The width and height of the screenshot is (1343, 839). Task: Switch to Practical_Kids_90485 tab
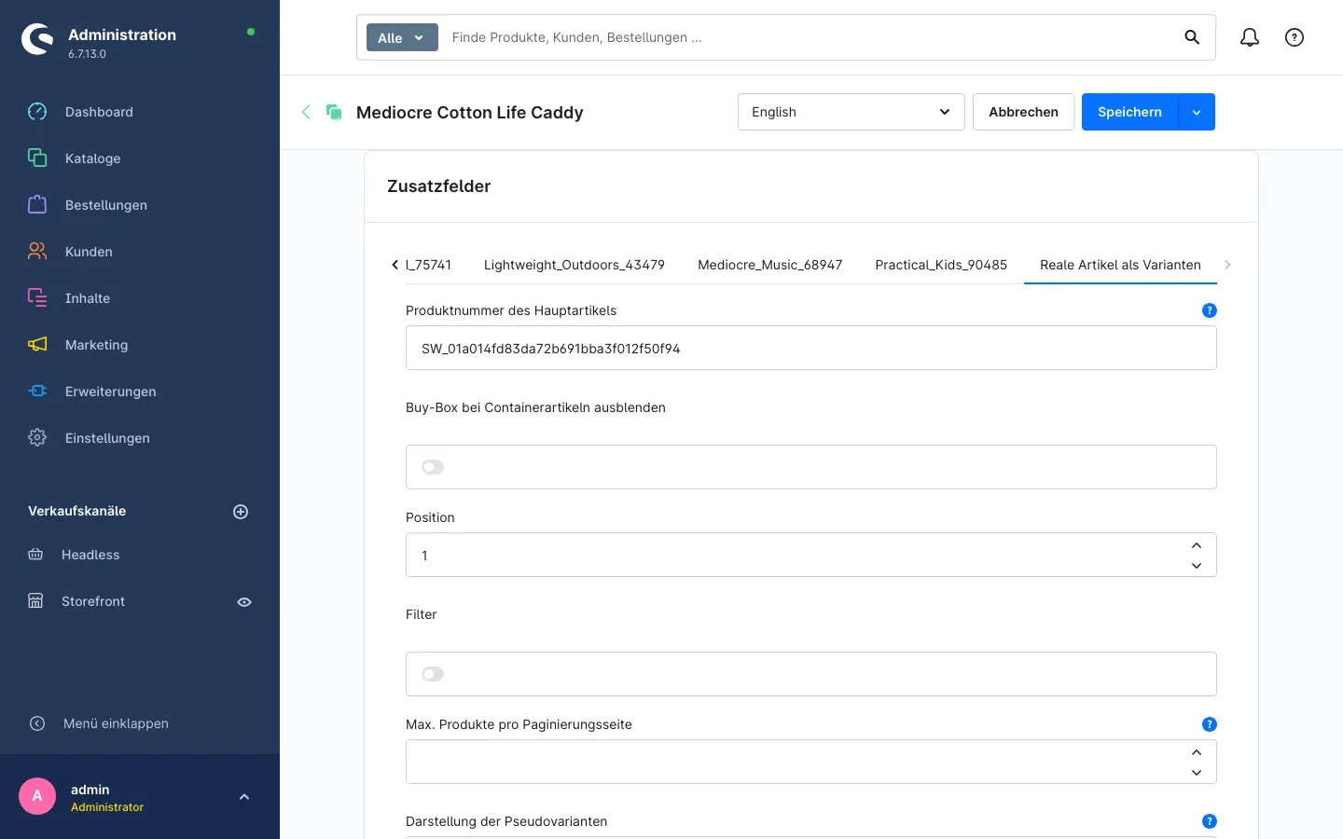pyautogui.click(x=941, y=265)
